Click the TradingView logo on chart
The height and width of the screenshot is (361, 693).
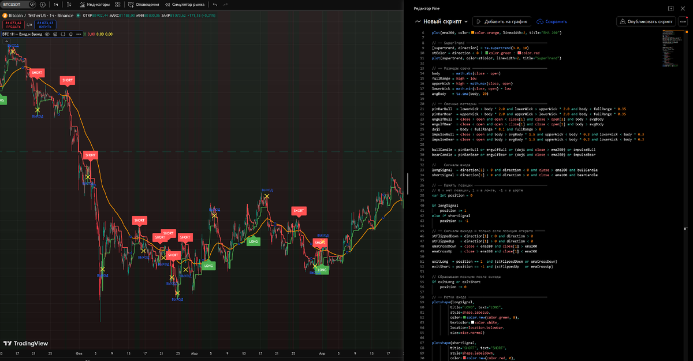pos(25,343)
